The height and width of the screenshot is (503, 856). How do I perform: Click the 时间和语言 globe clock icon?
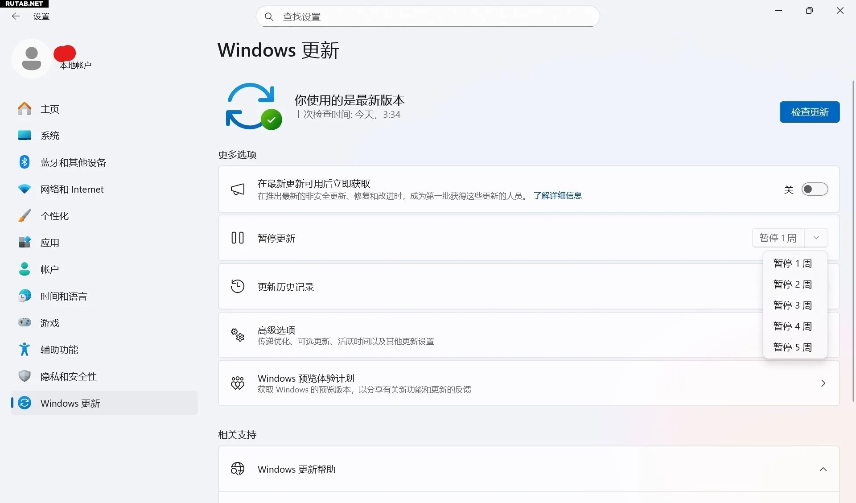[25, 296]
